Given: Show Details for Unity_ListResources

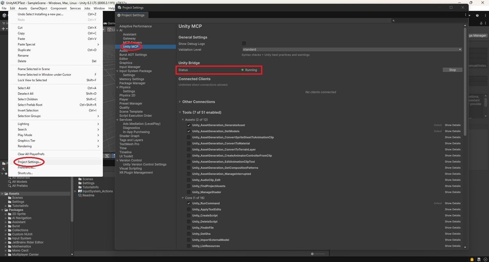Looking at the screenshot, I should 452,246.
